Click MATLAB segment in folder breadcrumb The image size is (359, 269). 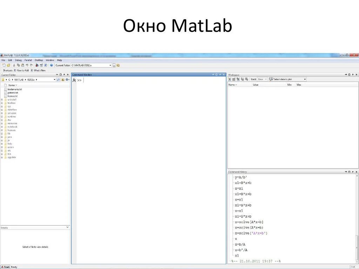pos(19,80)
